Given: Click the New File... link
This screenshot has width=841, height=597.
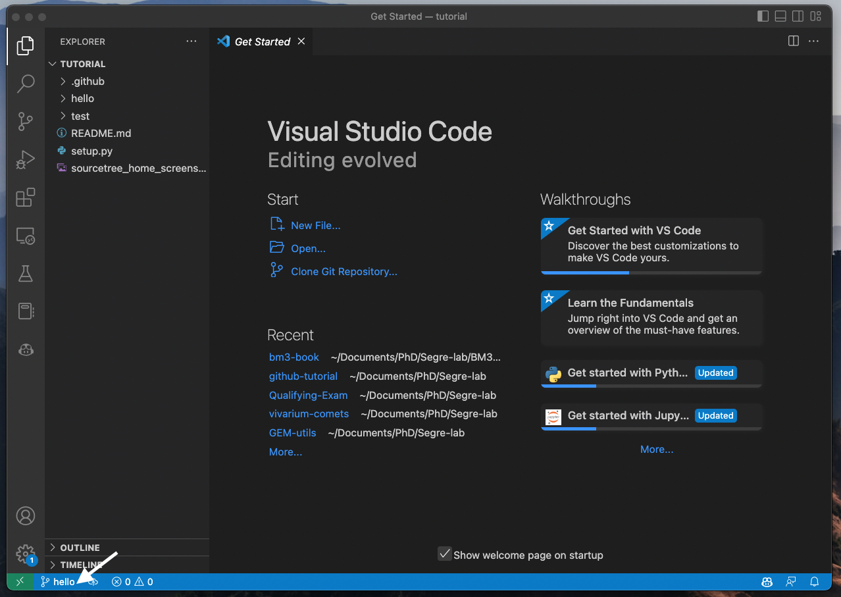Looking at the screenshot, I should [x=316, y=225].
